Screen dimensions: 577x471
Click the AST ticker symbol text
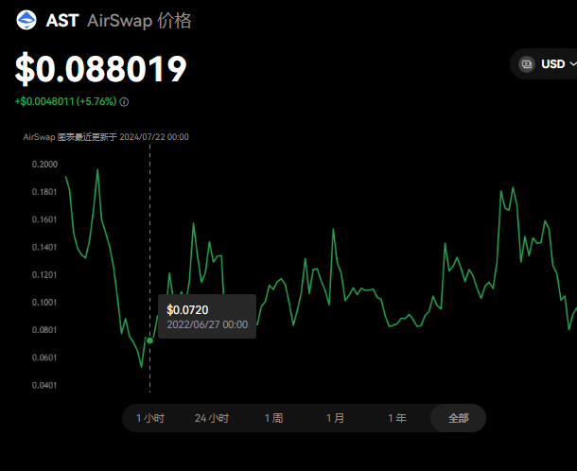(x=62, y=21)
